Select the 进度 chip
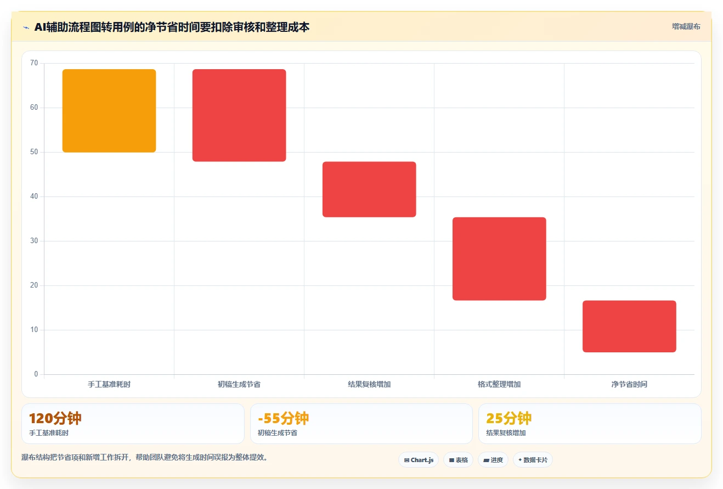Viewport: 723px width, 489px height. pos(493,460)
